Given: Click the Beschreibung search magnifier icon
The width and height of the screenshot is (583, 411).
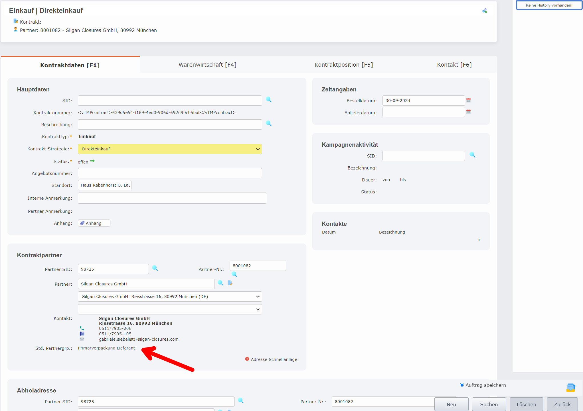Looking at the screenshot, I should click(269, 124).
